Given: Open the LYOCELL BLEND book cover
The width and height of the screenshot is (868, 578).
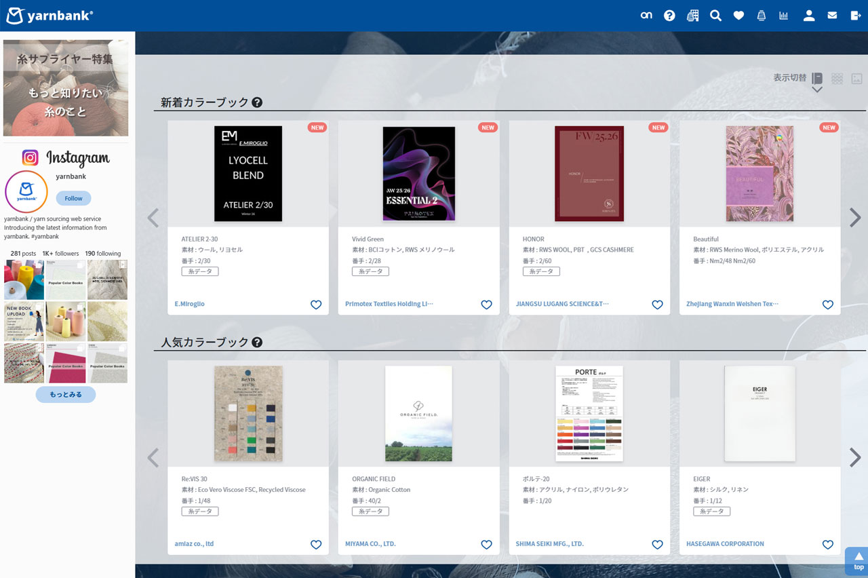Looking at the screenshot, I should pos(248,174).
